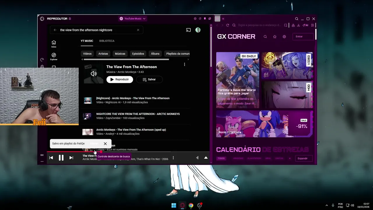
Task: Open the Cast to device icon
Action: pos(189,30)
